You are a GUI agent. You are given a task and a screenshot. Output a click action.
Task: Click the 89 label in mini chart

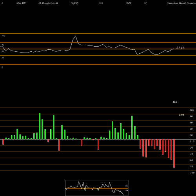[127, 186]
